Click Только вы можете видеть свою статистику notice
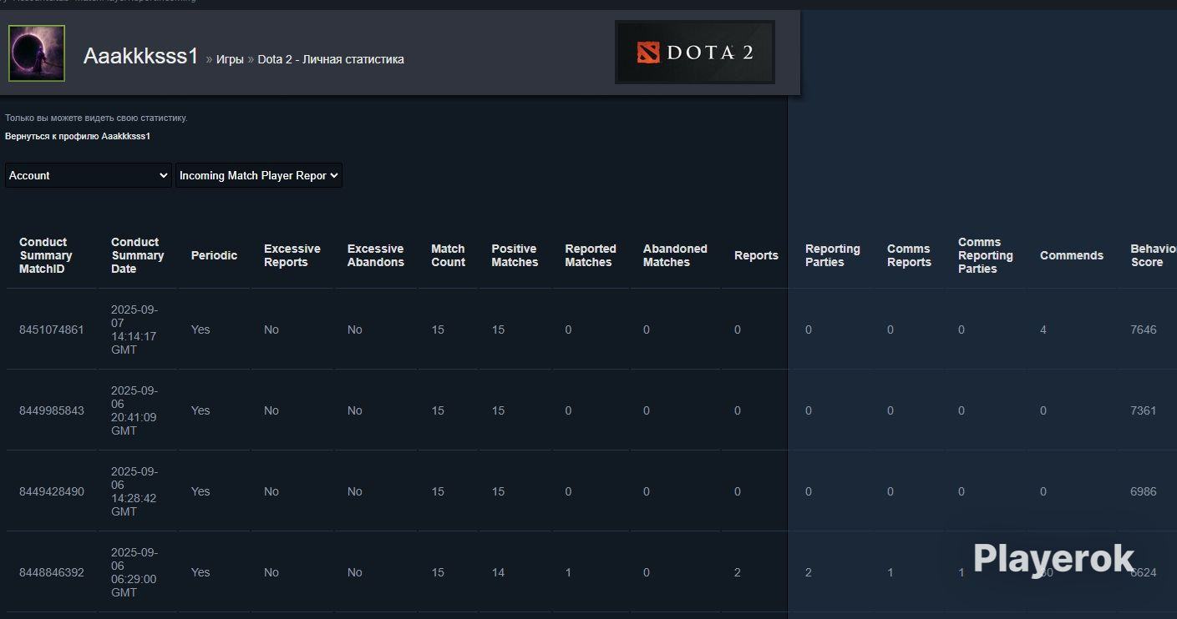 pyautogui.click(x=96, y=118)
